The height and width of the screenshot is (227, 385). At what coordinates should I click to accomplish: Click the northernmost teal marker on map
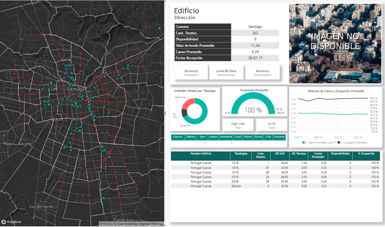[x=159, y=28]
